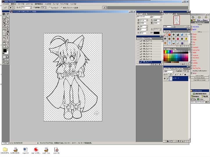This screenshot has width=210, height=157.
Task: Open the SAVEDATA folder on desktop
Action: coord(5,150)
